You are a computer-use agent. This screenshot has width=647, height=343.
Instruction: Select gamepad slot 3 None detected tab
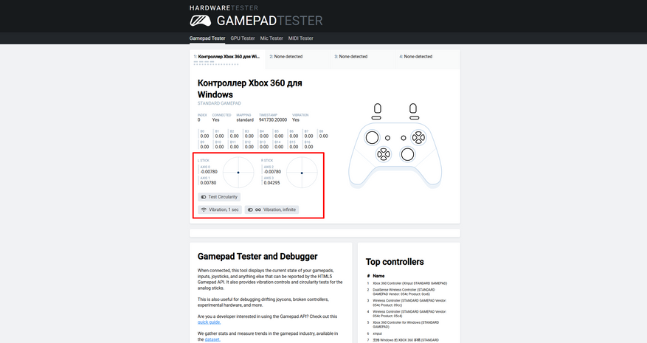click(363, 60)
